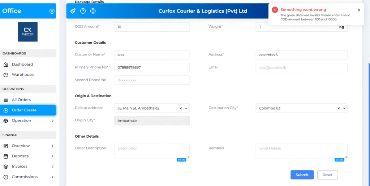Expand the Invoices menu section

[53, 167]
